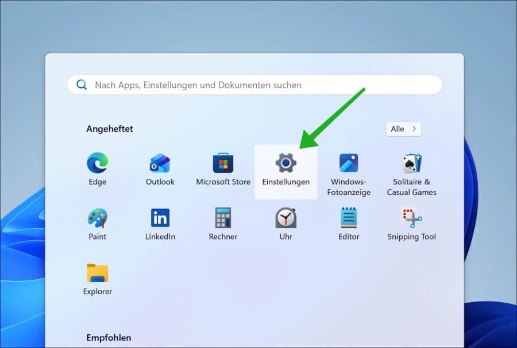
Task: Open Snipping Tool
Action: click(x=411, y=225)
